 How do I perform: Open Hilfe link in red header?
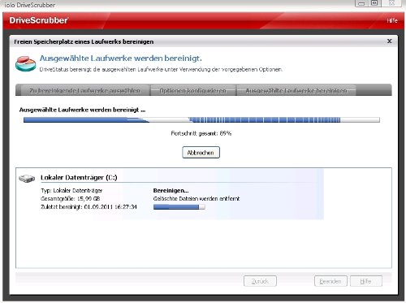(392, 20)
